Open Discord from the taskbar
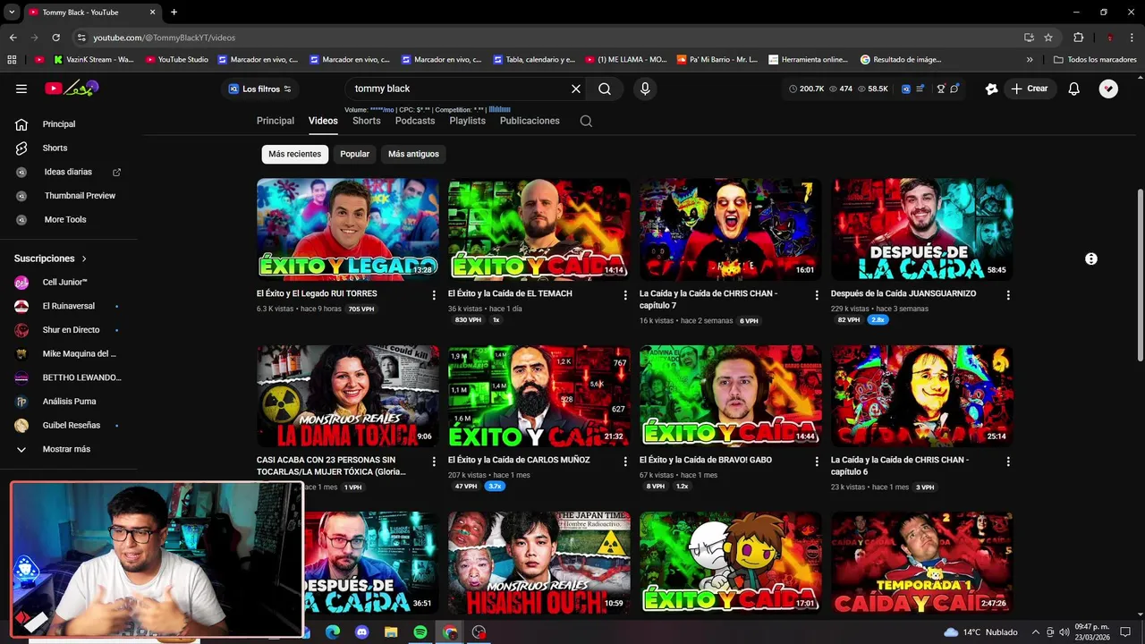Viewport: 1145px width, 644px height. pyautogui.click(x=362, y=632)
